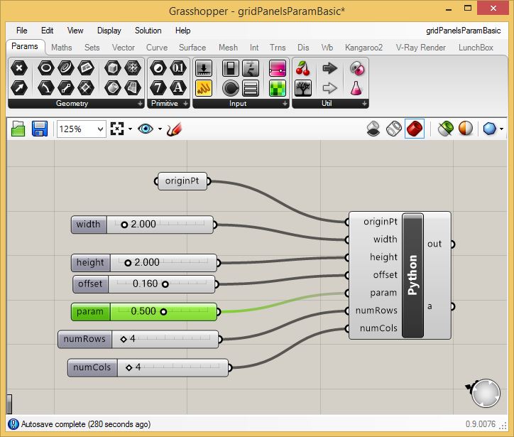Screen dimensions: 514x437
Task: Click the canvas compass navigation widget
Action: tap(484, 393)
